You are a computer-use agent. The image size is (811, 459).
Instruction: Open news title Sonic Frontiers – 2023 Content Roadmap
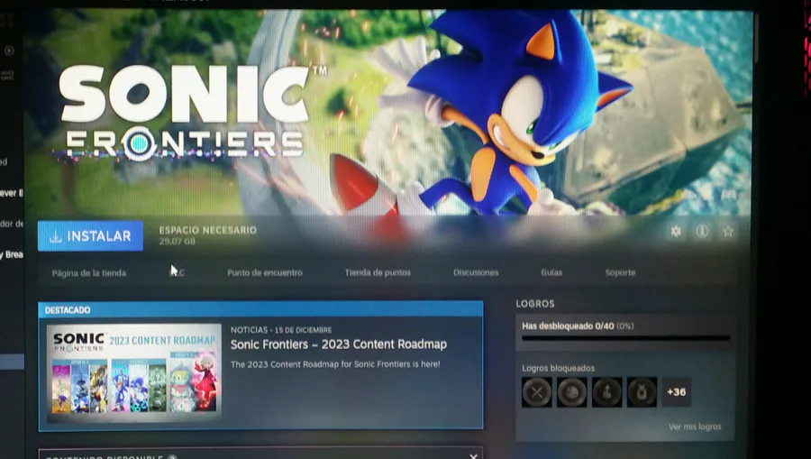(339, 344)
